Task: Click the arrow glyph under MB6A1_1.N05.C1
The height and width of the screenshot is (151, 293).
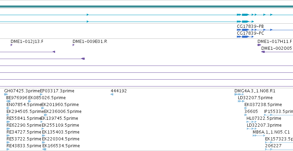Action: click(259, 136)
